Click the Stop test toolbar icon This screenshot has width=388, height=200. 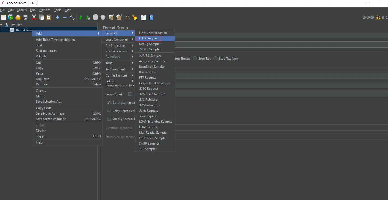point(96,17)
